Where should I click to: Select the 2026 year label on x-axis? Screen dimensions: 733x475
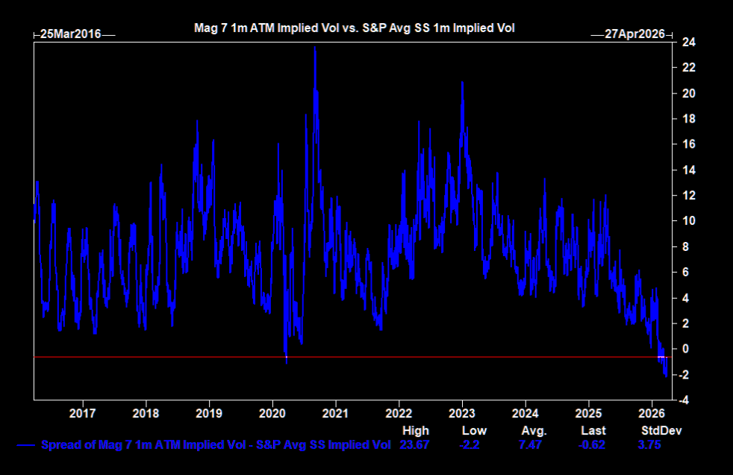click(652, 413)
